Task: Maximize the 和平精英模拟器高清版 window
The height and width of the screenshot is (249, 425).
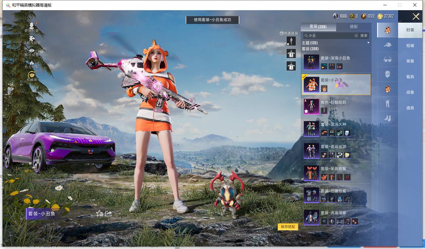Action: click(x=400, y=5)
